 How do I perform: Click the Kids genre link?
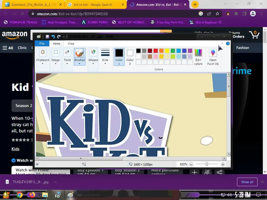[15, 149]
